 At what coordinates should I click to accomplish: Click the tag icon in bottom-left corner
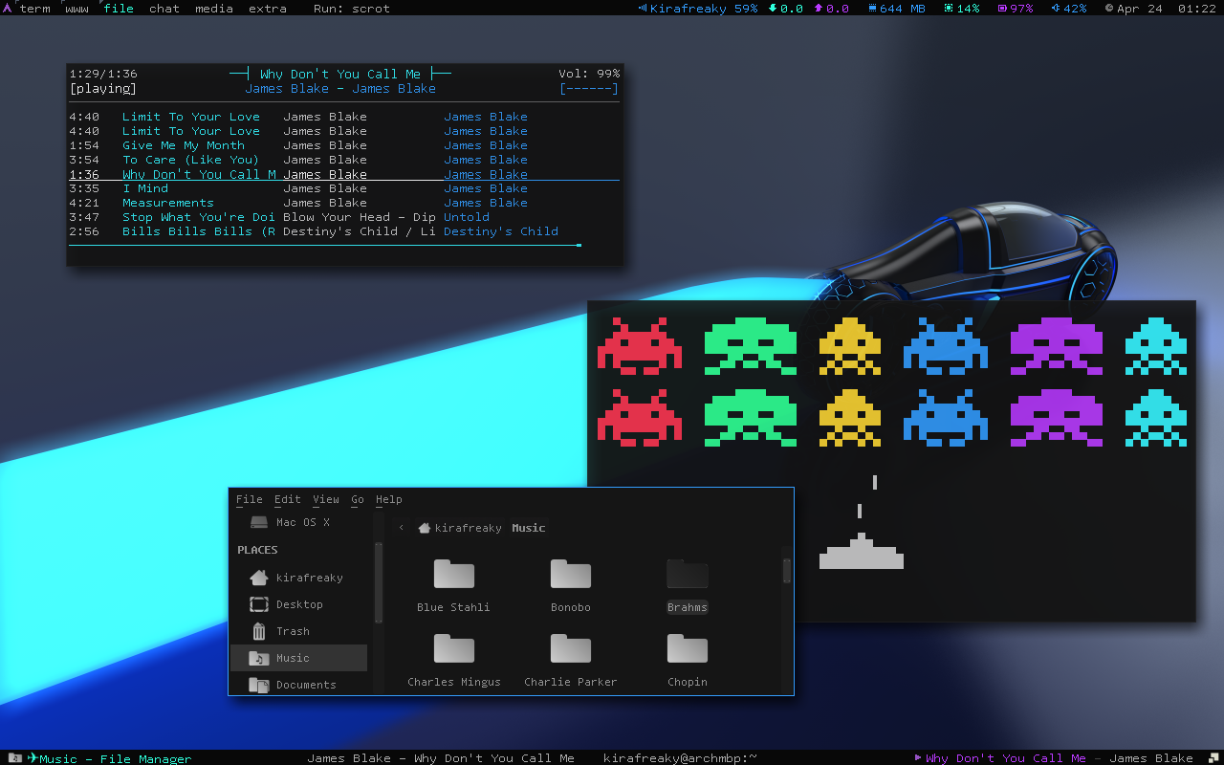coord(13,758)
